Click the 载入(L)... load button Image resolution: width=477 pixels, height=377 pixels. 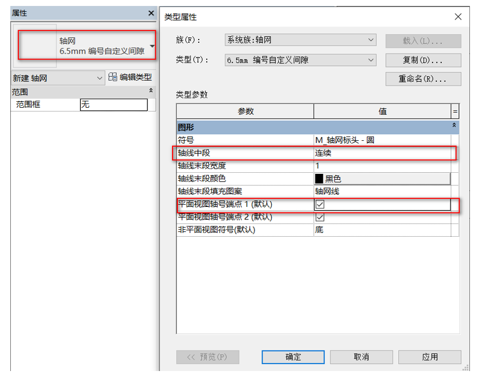(423, 41)
